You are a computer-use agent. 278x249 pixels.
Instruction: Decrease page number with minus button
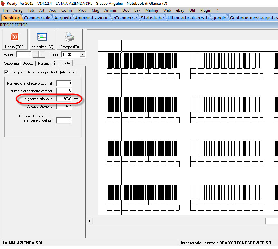[36, 55]
